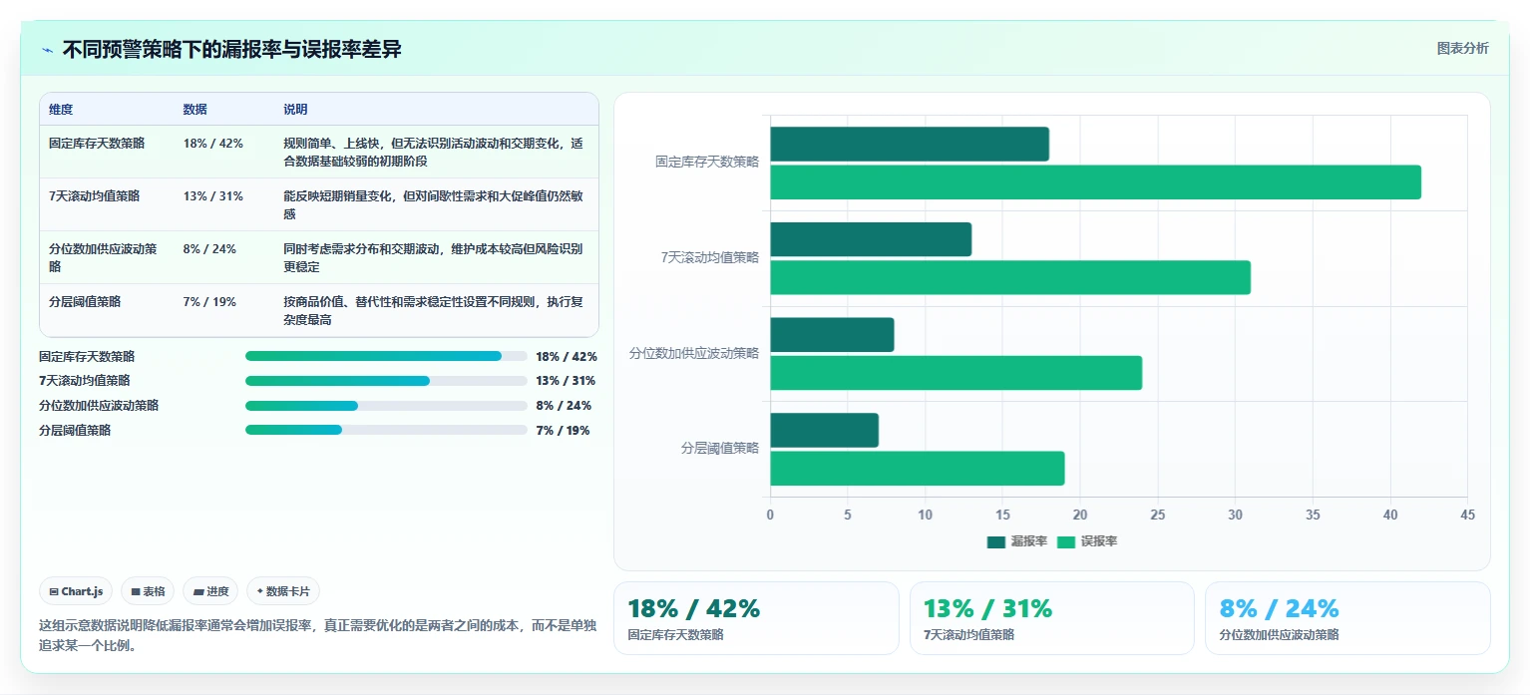Toggle the 误报率 legend swatch
Viewport: 1530px width, 695px height.
1066,541
